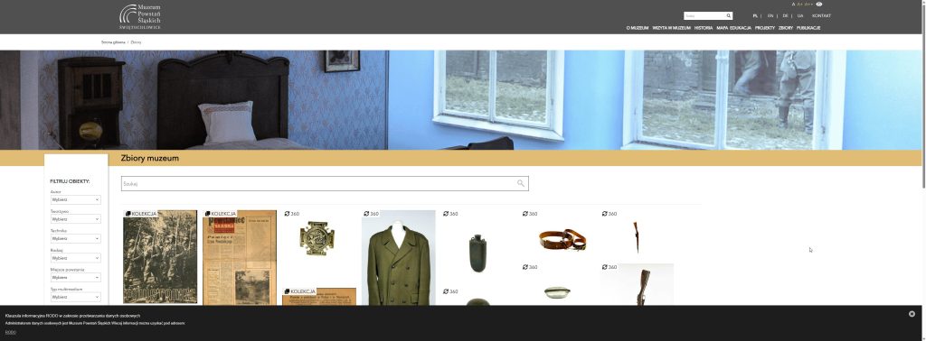Open the Autor filter dropdown

point(76,199)
